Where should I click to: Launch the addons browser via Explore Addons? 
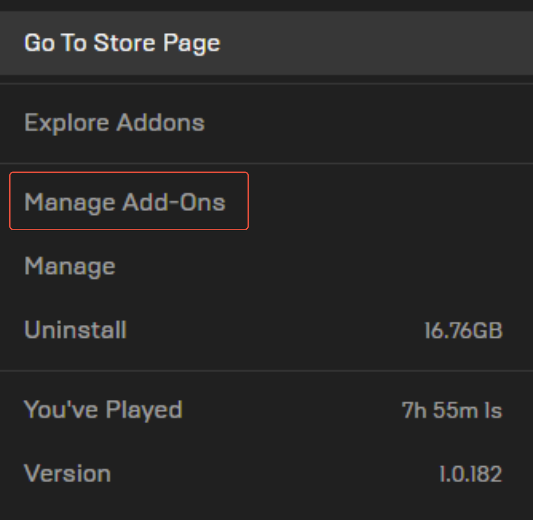[x=114, y=123]
